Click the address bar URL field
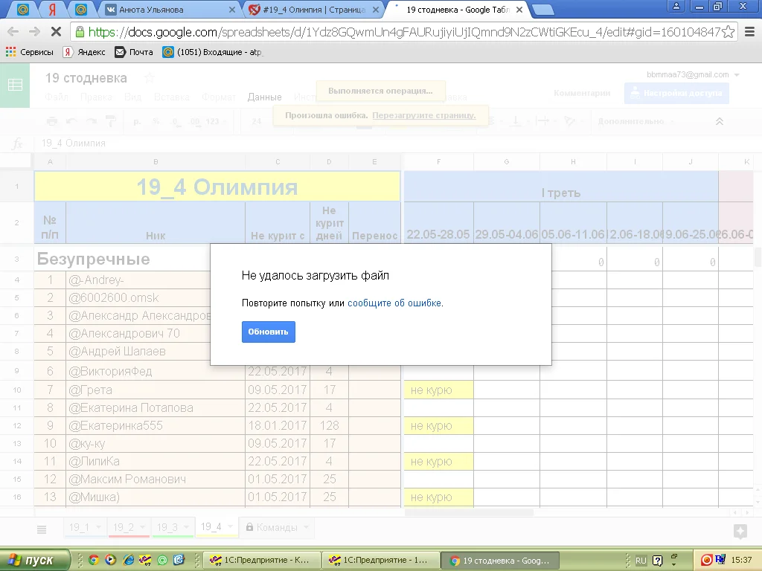 tap(402, 32)
